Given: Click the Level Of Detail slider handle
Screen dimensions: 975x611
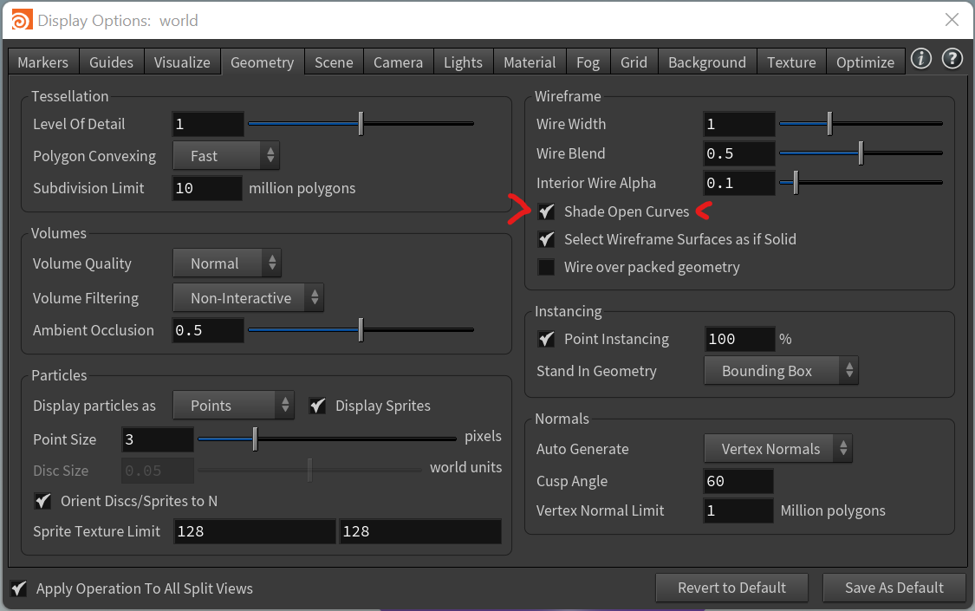Looking at the screenshot, I should click(361, 124).
